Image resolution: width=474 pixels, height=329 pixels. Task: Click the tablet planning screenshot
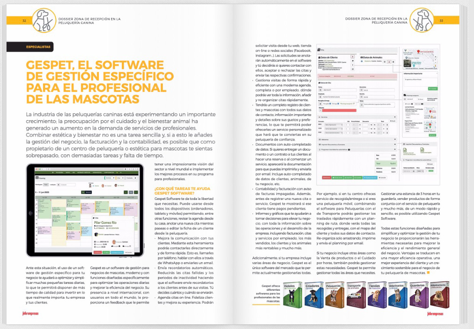(84, 210)
